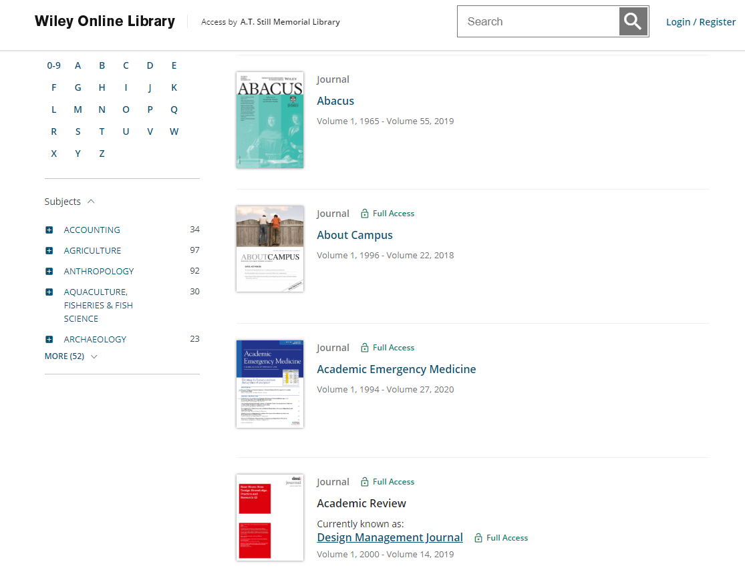This screenshot has width=745, height=580.
Task: Open the About Campus journal
Action: [x=355, y=234]
